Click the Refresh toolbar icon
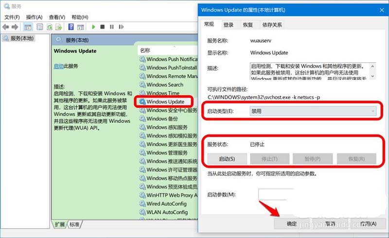389x238 pixels. click(x=50, y=27)
